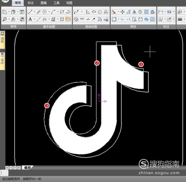Select the Centerline tool
Image resolution: width=186 pixels, height=182 pixels.
(38, 19)
